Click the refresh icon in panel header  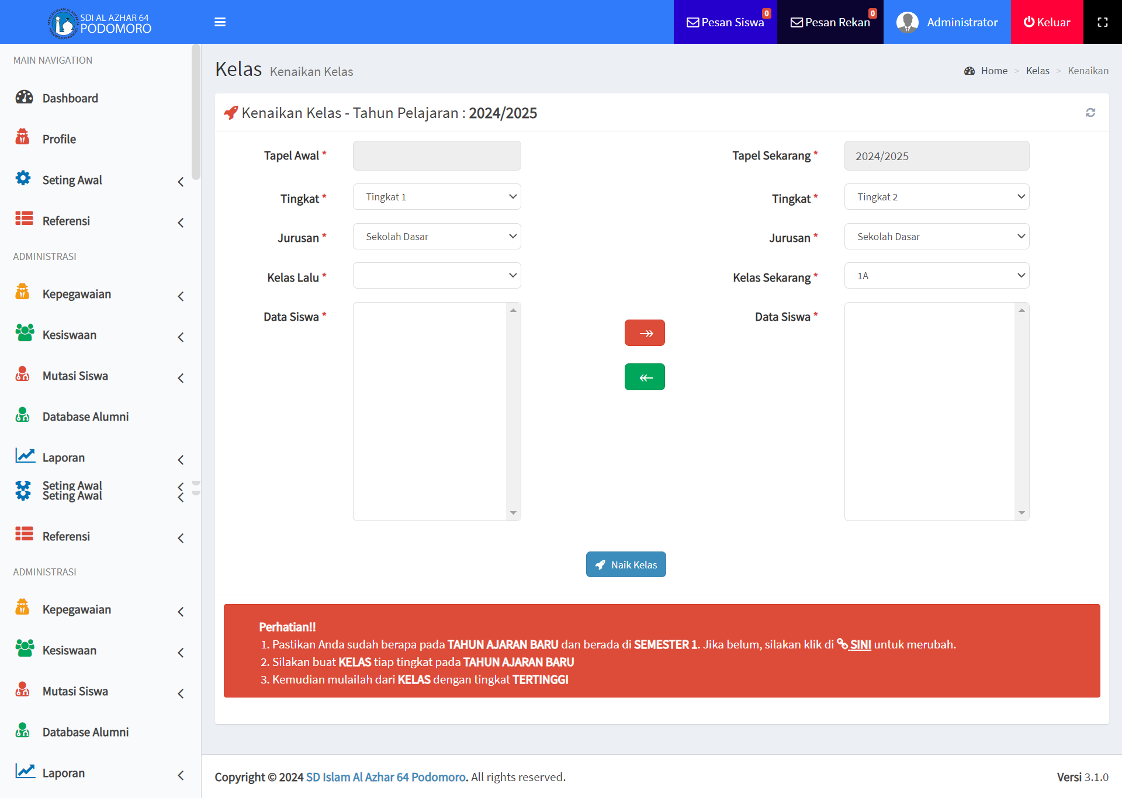click(x=1090, y=113)
